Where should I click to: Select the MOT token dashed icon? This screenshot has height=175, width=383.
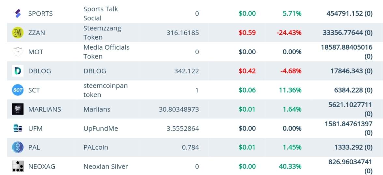18,52
